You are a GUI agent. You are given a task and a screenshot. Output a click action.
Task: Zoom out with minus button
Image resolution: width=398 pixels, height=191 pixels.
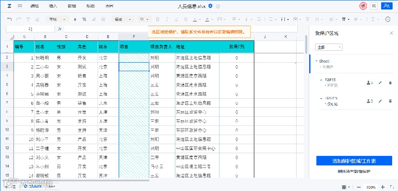(x=358, y=187)
